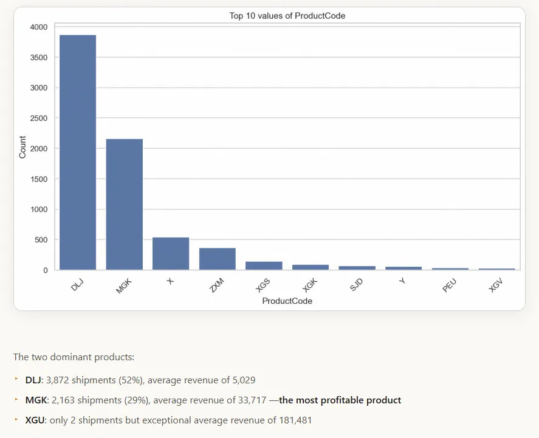539x438 pixels.
Task: Click the chart title Top 10 values of ProductCode
Action: click(287, 16)
